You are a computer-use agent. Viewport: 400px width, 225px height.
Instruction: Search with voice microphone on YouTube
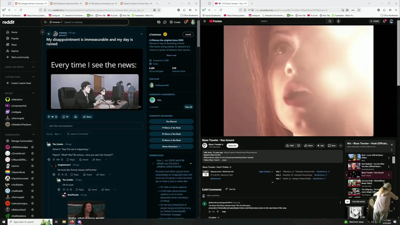pyautogui.click(x=338, y=21)
